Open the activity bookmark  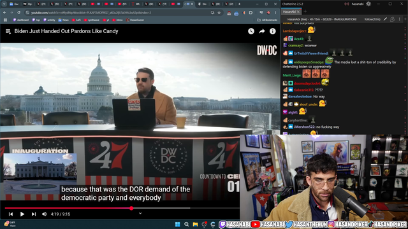50,20
